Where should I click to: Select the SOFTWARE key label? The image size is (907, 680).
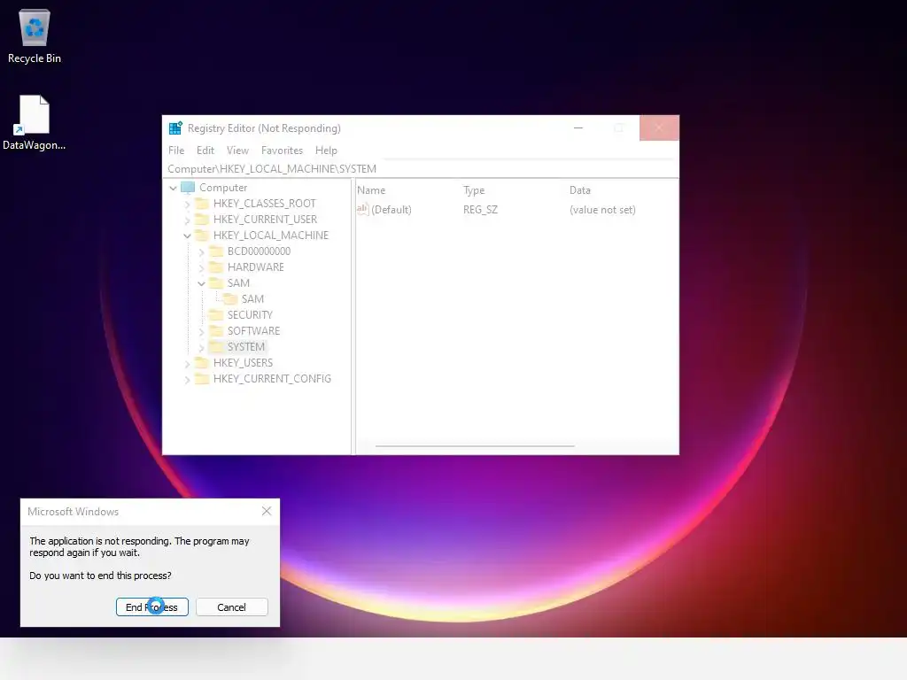253,331
